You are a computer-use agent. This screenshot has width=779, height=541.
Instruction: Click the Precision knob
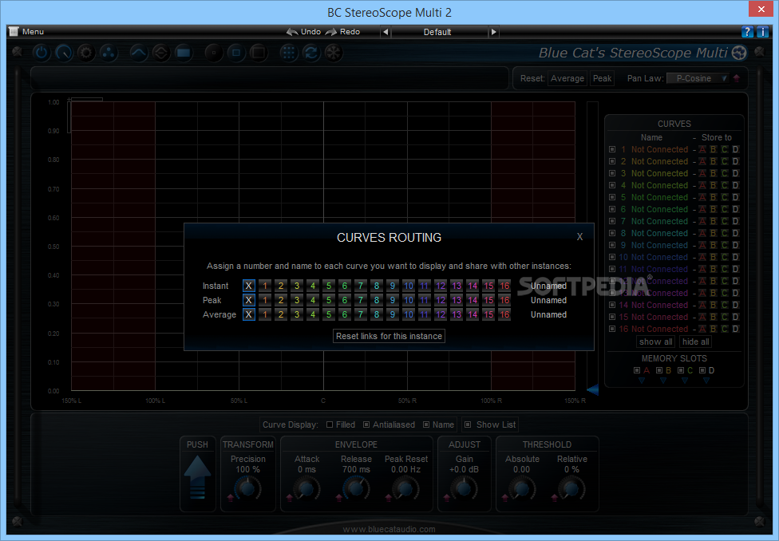point(247,489)
